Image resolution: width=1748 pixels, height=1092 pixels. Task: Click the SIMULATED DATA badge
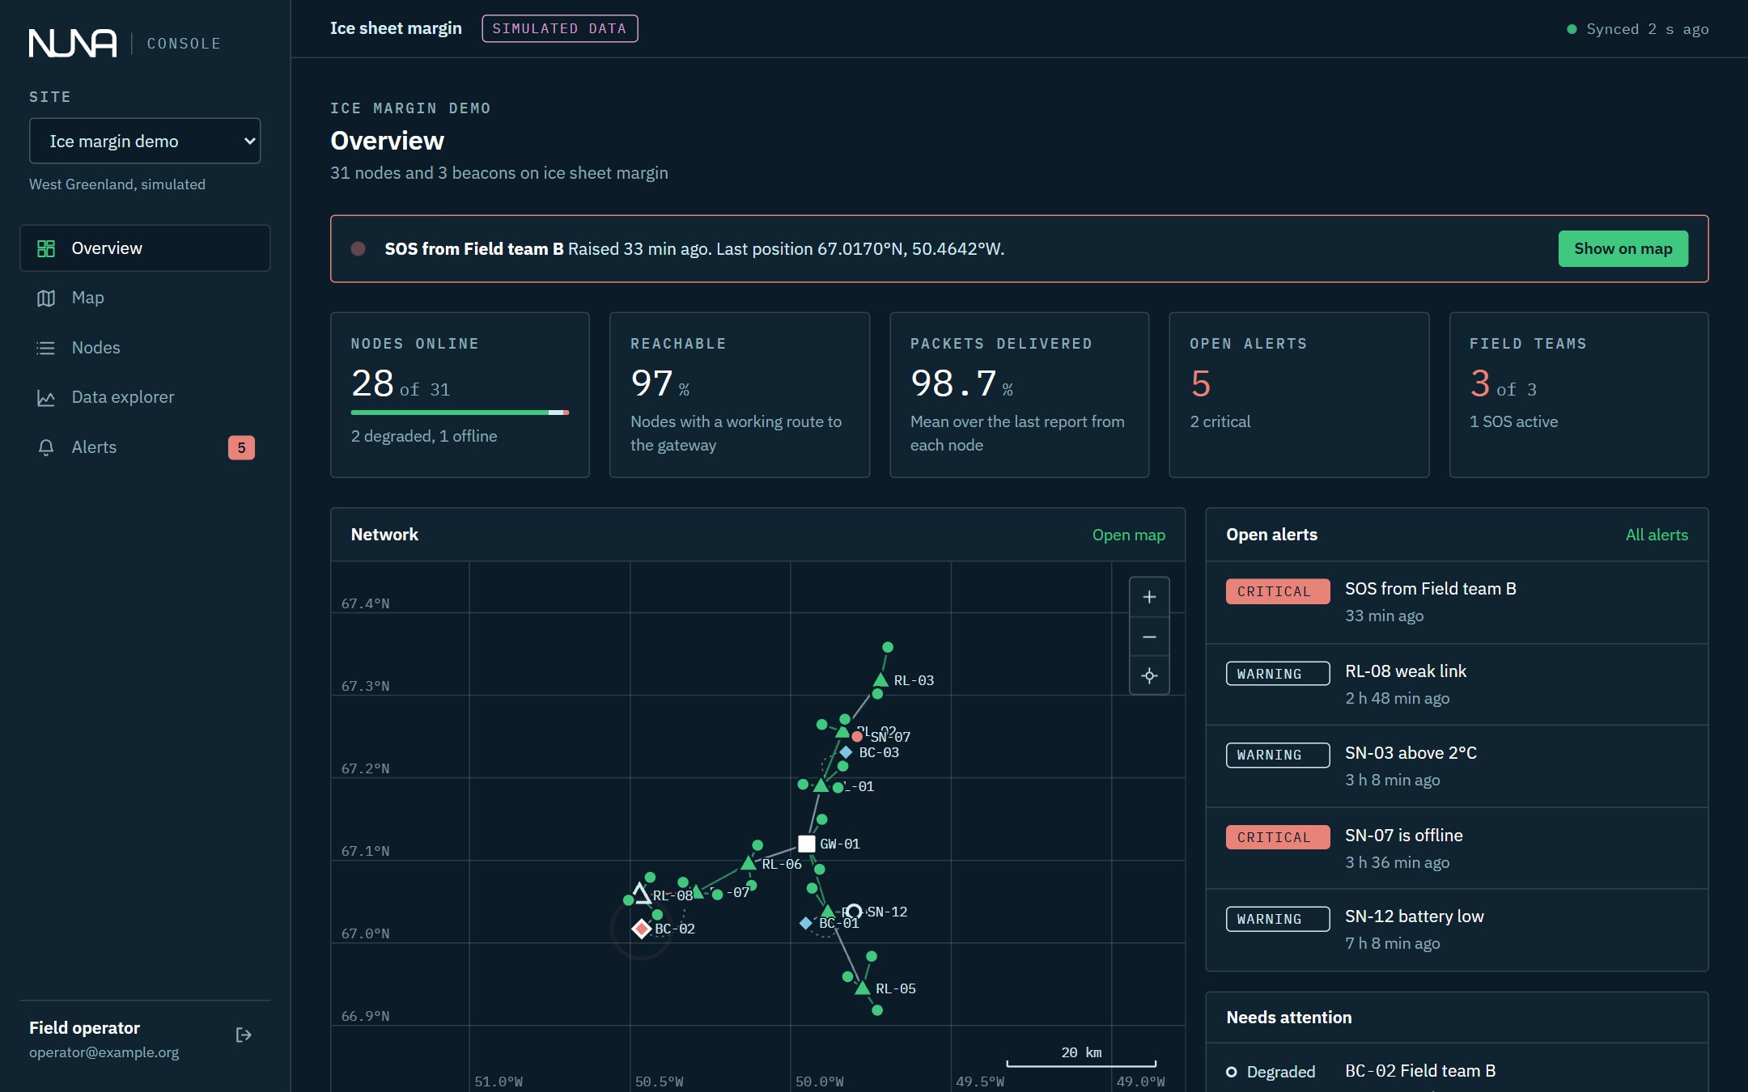[559, 28]
